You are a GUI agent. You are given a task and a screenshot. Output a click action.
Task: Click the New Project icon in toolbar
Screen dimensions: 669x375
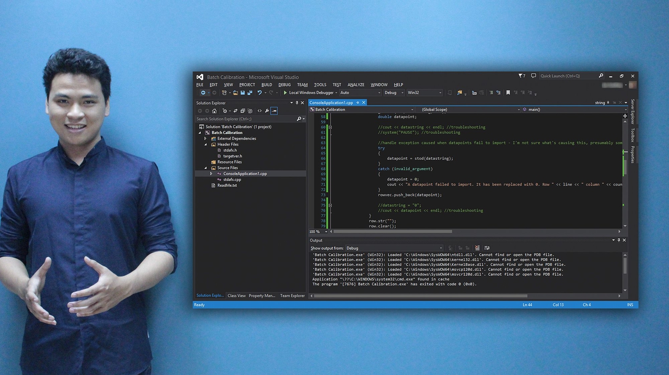coord(224,92)
